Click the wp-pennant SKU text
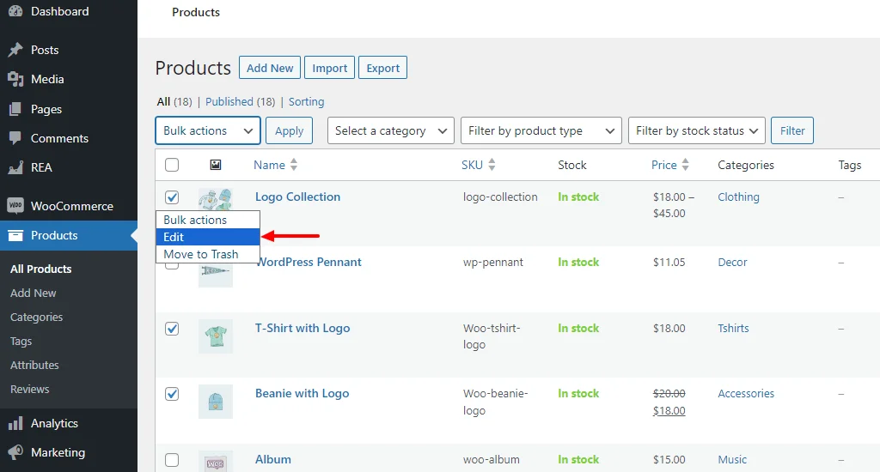This screenshot has width=880, height=472. 493,262
